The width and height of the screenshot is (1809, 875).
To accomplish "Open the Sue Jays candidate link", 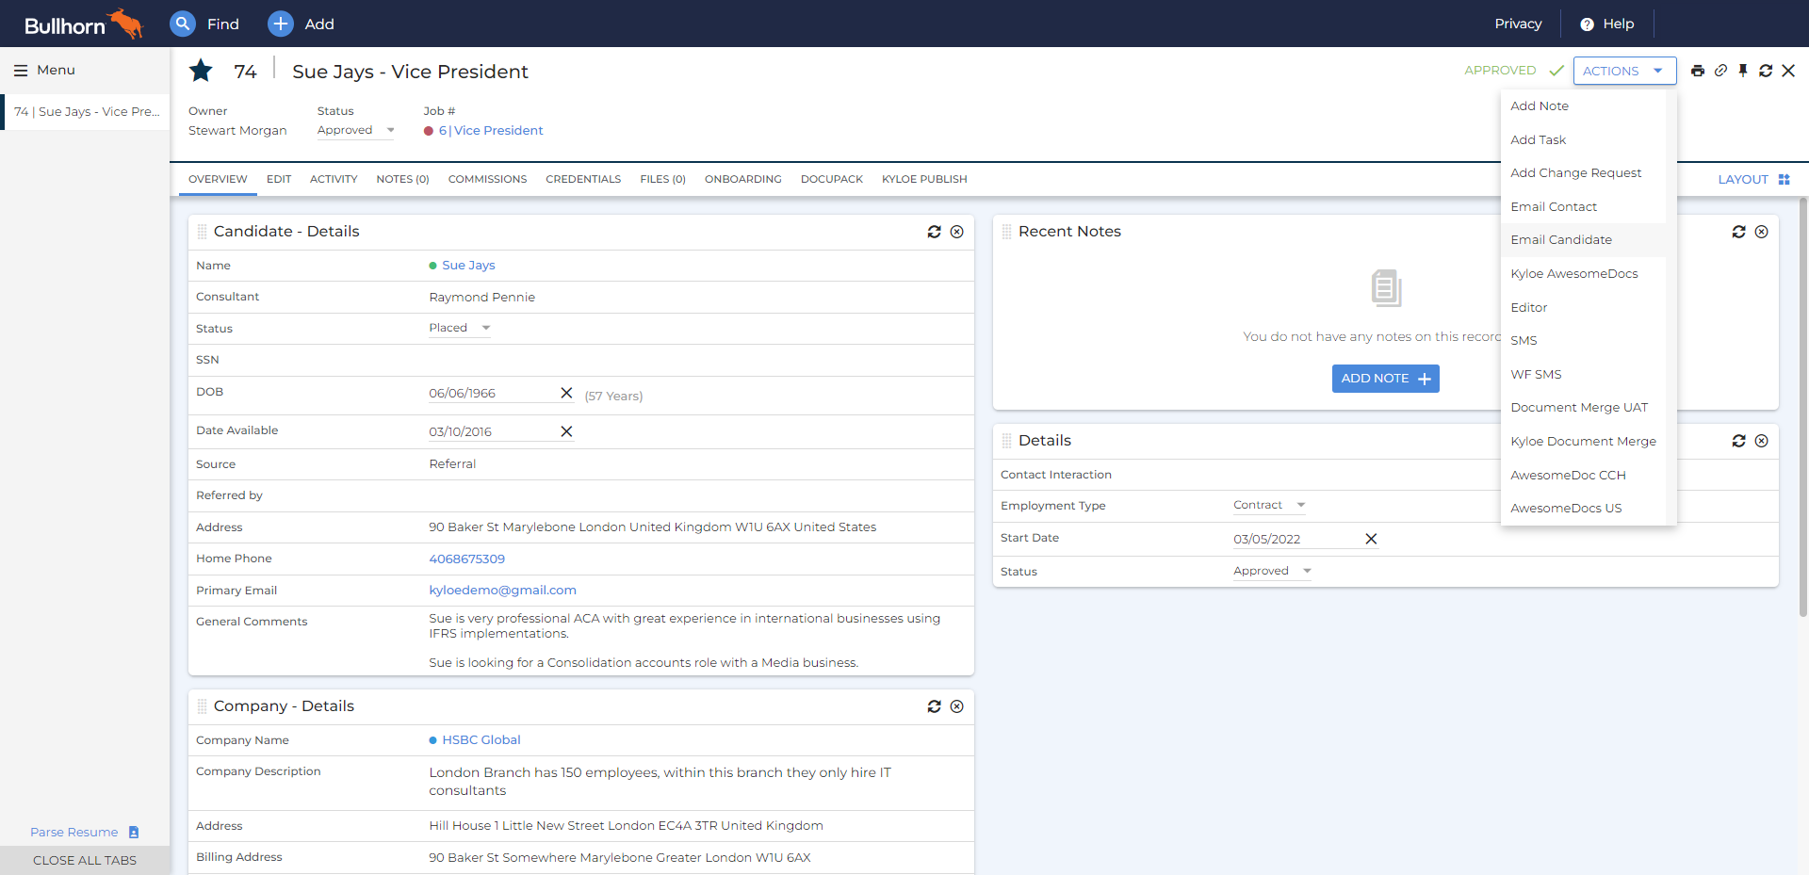I will click(468, 266).
